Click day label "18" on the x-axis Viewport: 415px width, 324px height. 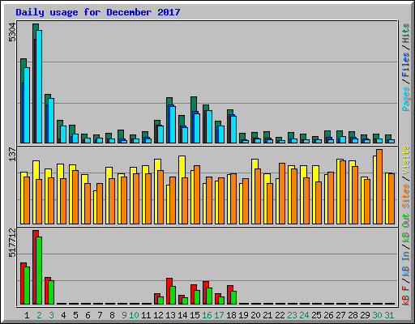click(x=231, y=315)
